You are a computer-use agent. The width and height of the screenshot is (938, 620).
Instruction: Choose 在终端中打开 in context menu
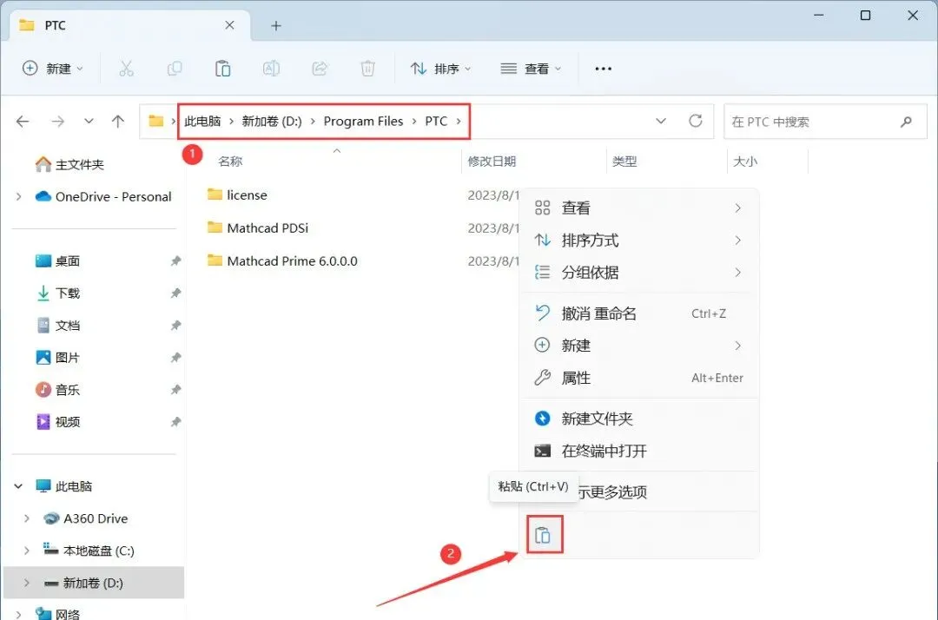[639, 451]
